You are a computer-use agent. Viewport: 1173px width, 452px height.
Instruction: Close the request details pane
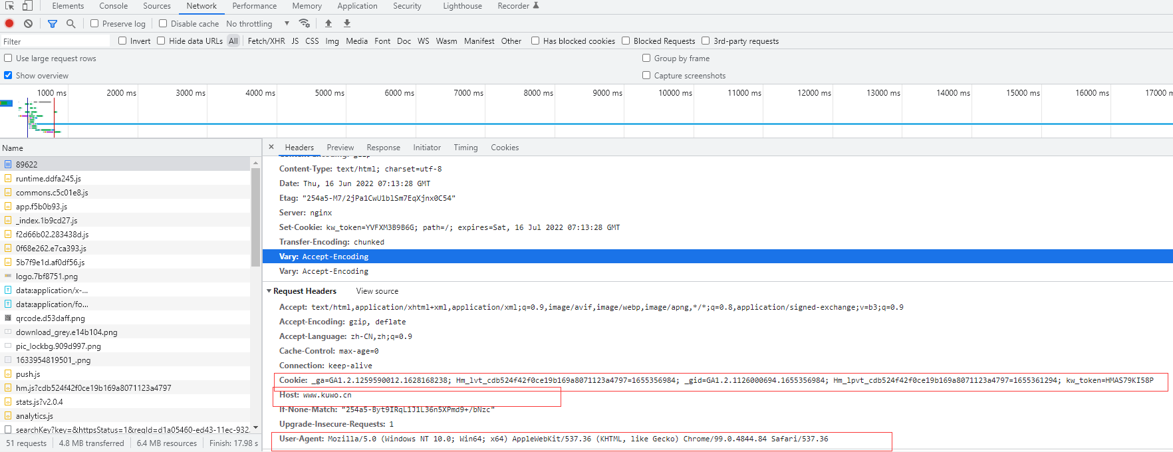click(x=271, y=147)
